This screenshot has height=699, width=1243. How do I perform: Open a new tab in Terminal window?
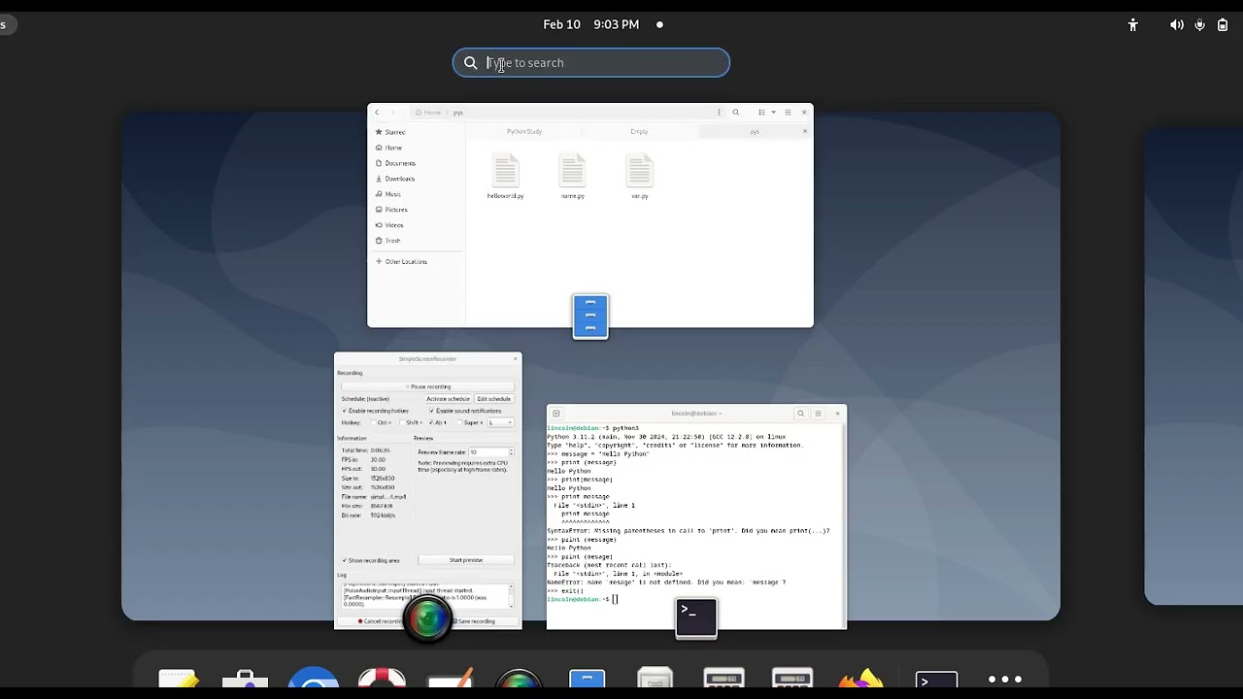tap(556, 414)
